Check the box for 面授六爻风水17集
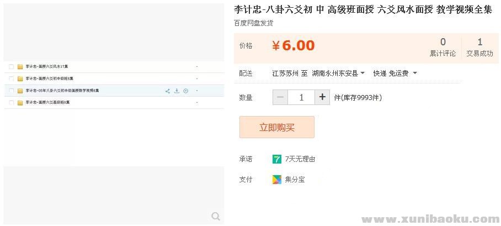This screenshot has width=501, height=226. [x=11, y=67]
